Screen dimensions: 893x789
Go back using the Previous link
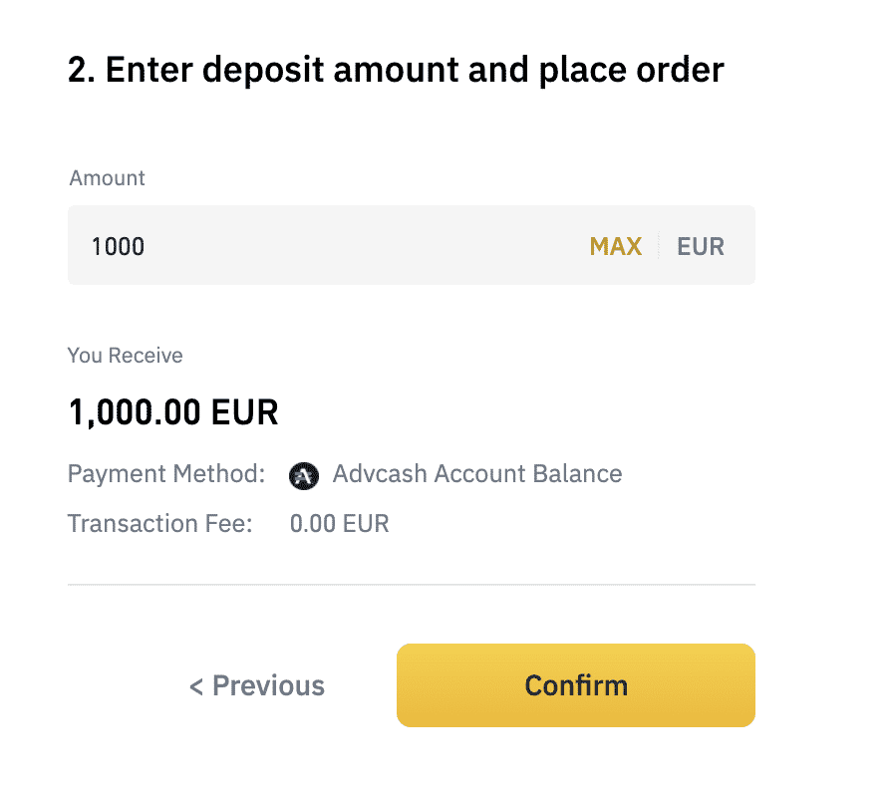pyautogui.click(x=256, y=685)
